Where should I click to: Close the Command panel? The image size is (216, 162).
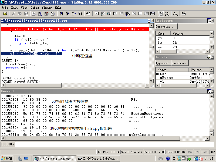[x=212, y=91]
